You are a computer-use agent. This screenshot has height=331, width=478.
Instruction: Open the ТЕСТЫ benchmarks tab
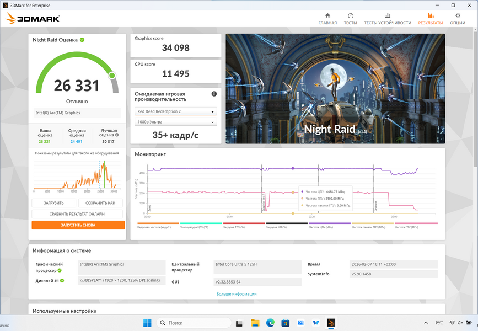click(x=350, y=19)
